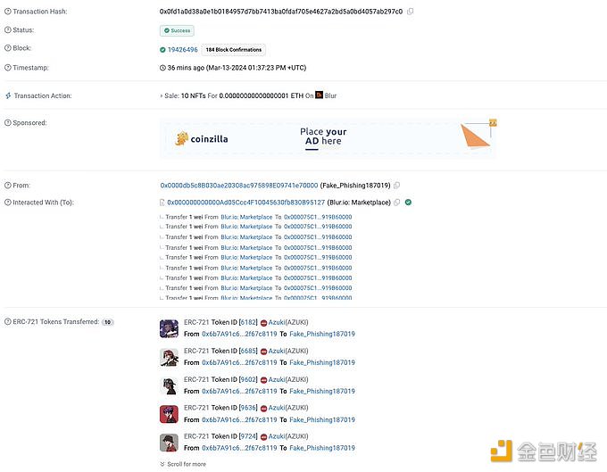Click the contract file icon before Blur.io address
Viewport: 607px width, 472px height.
(x=162, y=203)
